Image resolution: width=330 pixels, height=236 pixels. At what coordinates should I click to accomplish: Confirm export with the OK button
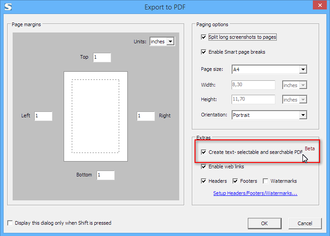pos(265,223)
